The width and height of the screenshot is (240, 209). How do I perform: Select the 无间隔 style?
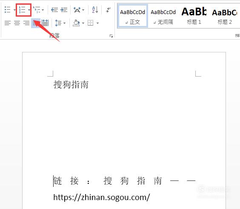tap(163, 16)
